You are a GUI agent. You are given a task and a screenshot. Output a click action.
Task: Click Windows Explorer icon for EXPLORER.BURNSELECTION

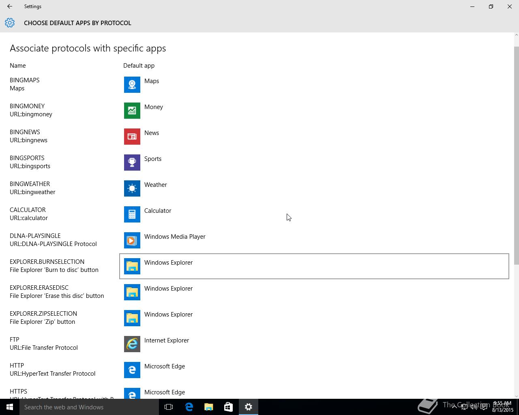pos(132,266)
